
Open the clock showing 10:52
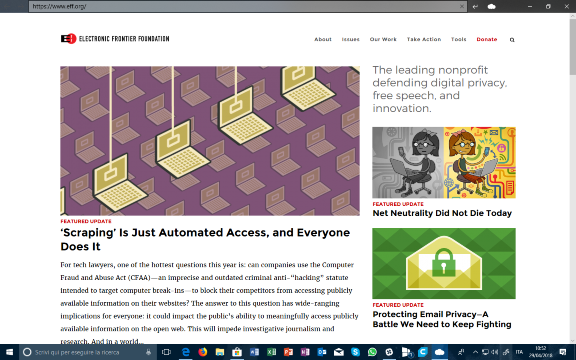[x=540, y=352]
